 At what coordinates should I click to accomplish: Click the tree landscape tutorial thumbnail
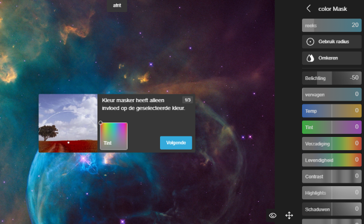pyautogui.click(x=68, y=123)
